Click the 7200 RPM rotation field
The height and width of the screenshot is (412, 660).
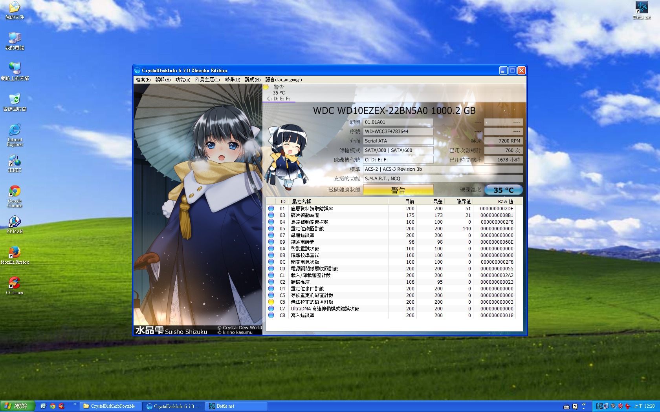coord(504,141)
